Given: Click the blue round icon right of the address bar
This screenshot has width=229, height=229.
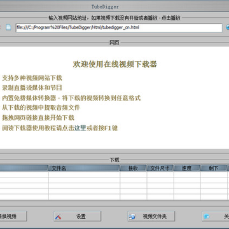Looking at the screenshot, I should [227, 27].
